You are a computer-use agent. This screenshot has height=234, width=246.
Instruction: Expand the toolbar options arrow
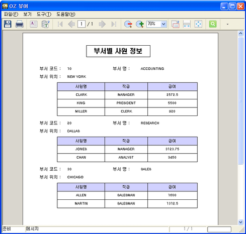pos(227,24)
